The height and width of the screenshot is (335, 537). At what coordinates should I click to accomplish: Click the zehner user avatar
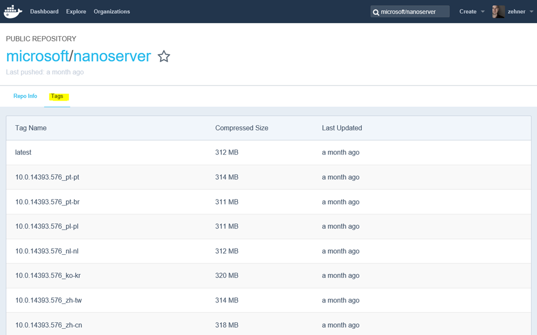[498, 12]
